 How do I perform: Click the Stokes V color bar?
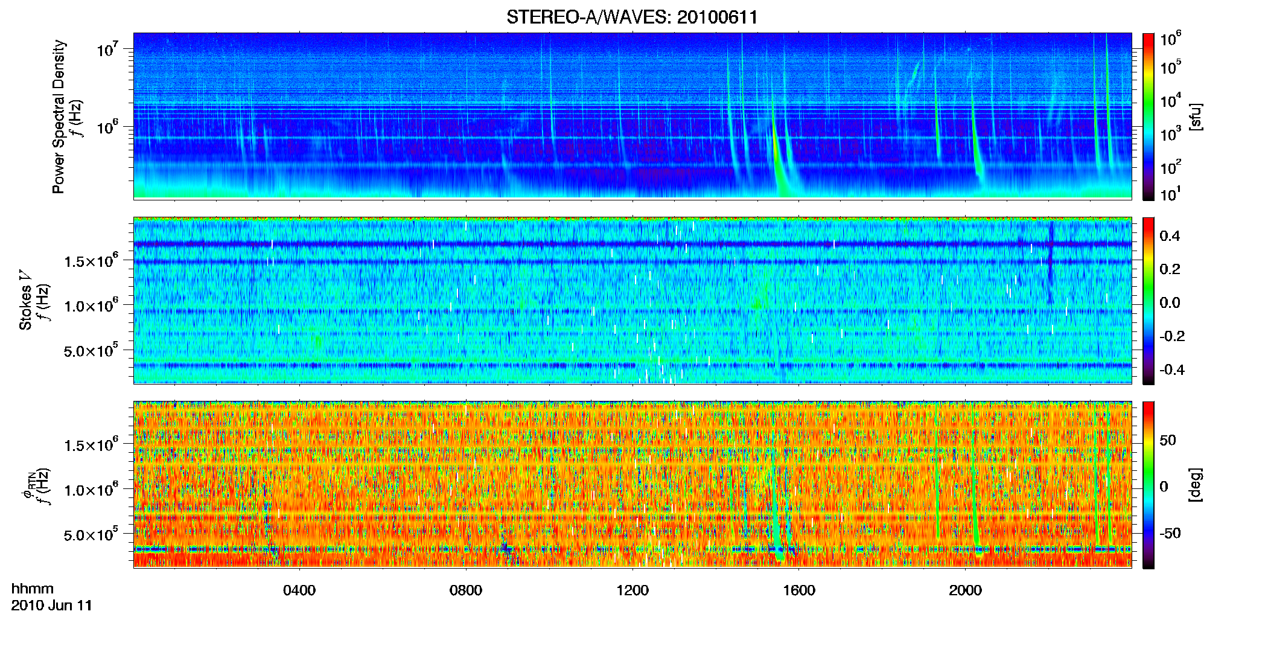pos(1149,301)
